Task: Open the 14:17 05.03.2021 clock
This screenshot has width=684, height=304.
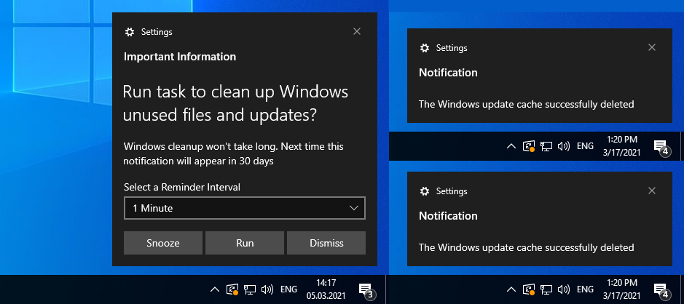Action: (x=326, y=289)
